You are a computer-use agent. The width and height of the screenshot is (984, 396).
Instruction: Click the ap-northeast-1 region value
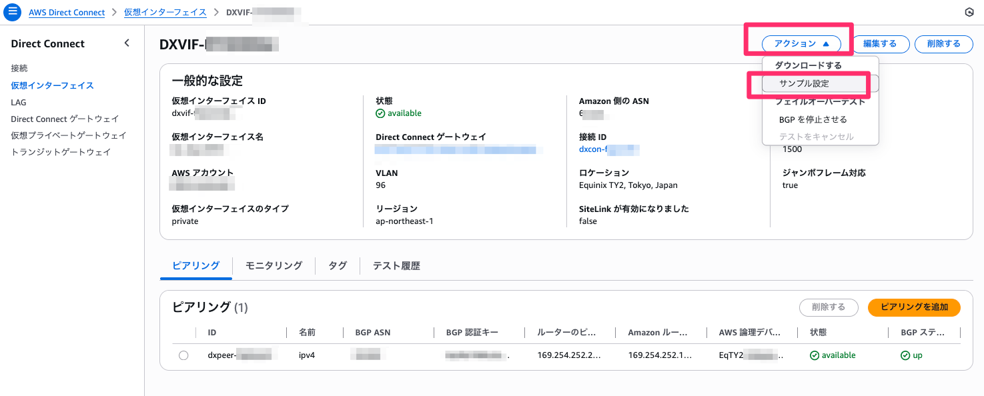[404, 221]
